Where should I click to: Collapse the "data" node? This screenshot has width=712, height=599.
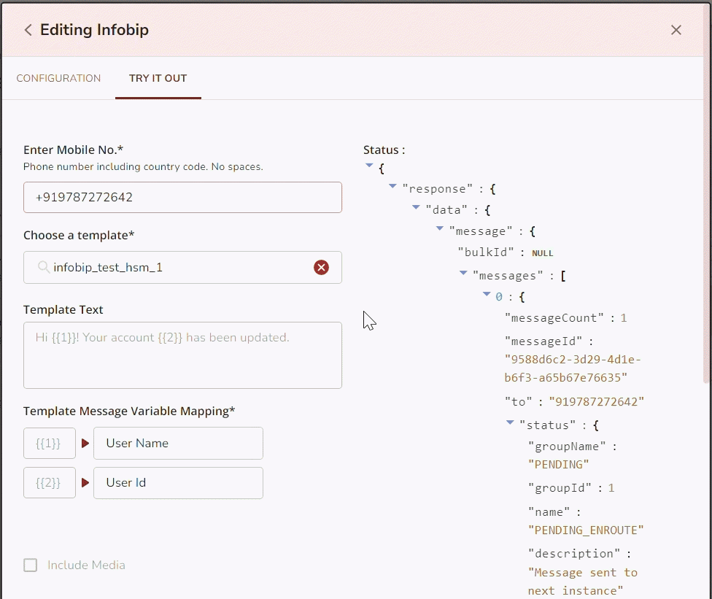click(x=417, y=208)
